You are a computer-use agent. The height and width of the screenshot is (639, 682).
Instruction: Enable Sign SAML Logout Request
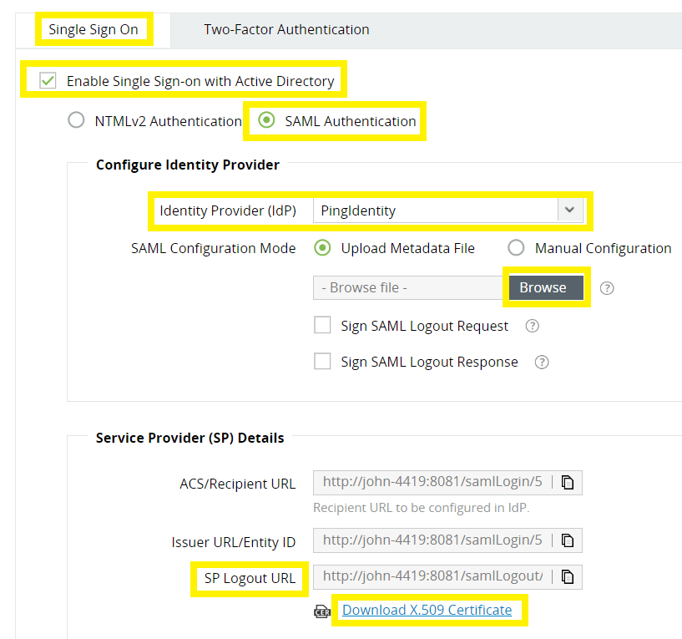tap(322, 325)
